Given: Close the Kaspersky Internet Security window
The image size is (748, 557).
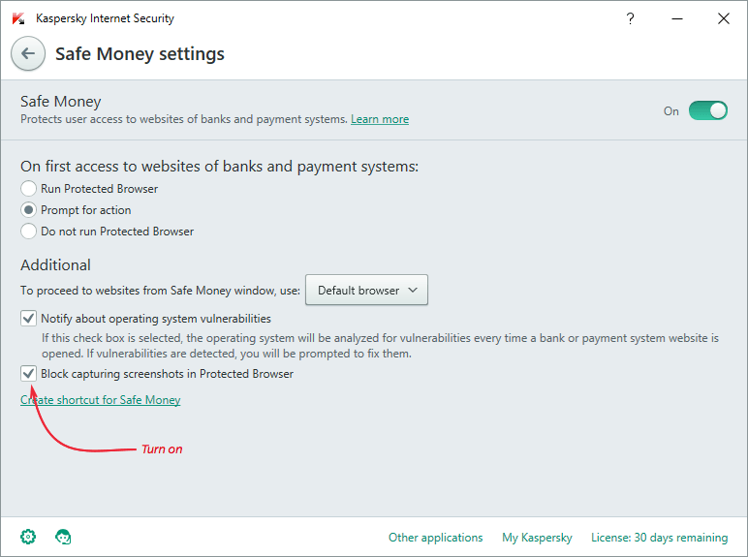Looking at the screenshot, I should [724, 18].
